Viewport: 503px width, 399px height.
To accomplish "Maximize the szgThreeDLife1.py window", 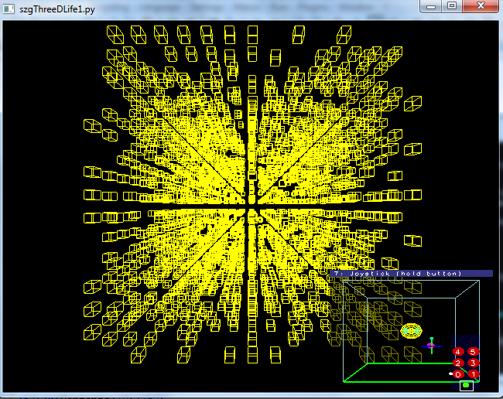I will click(x=452, y=5).
